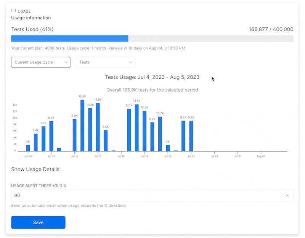Click the usage alert threshold input field
Screen dimensions: 305x238
[152, 195]
